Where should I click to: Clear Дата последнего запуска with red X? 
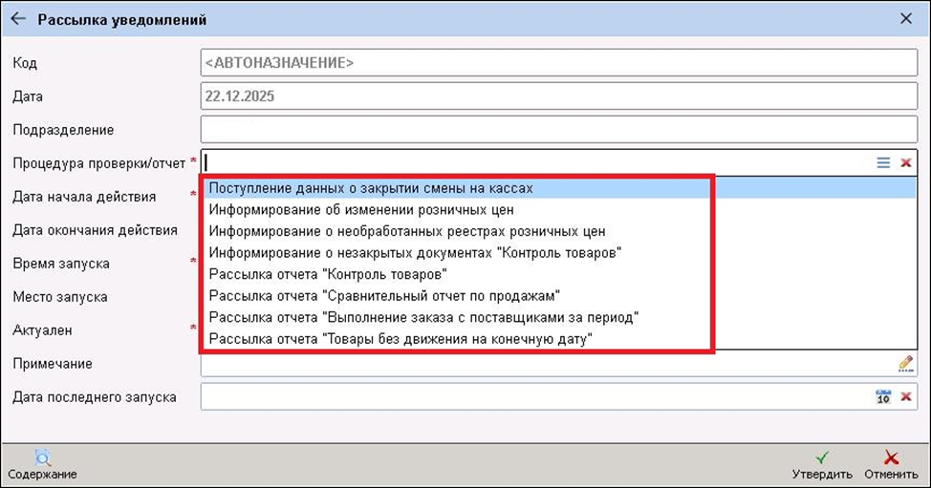[905, 396]
